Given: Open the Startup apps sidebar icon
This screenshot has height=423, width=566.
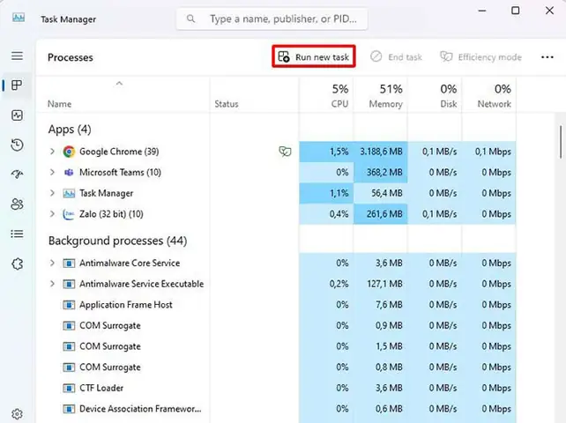Looking at the screenshot, I should (17, 174).
